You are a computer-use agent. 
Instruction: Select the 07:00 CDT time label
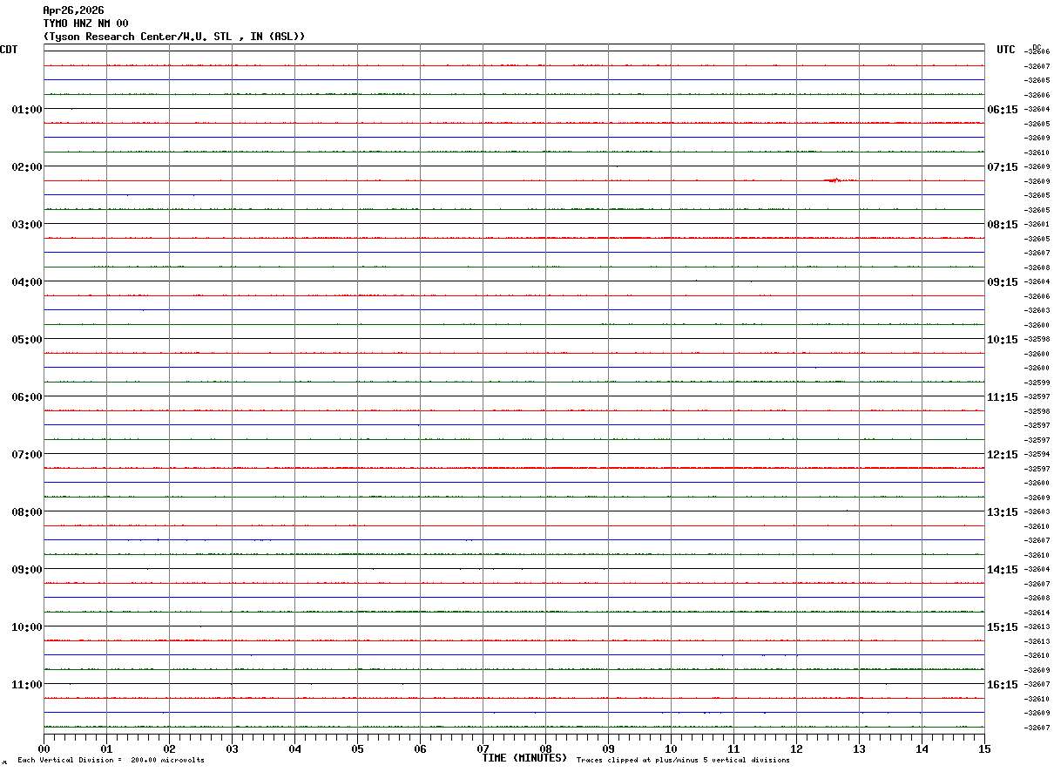pyautogui.click(x=27, y=455)
